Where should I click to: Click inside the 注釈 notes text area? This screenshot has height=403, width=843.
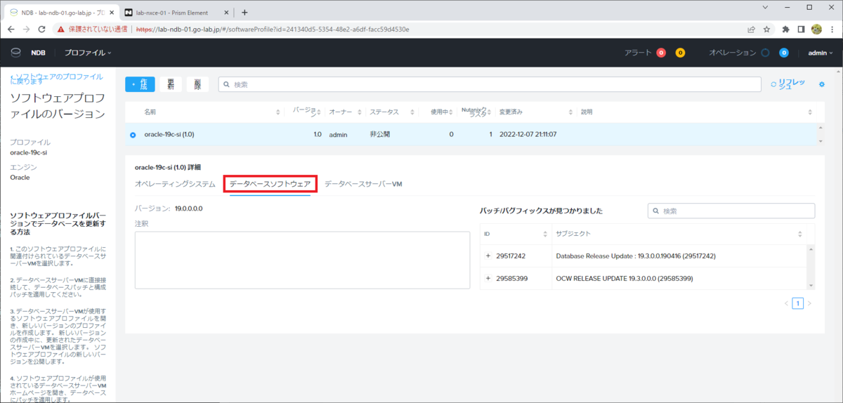click(302, 260)
